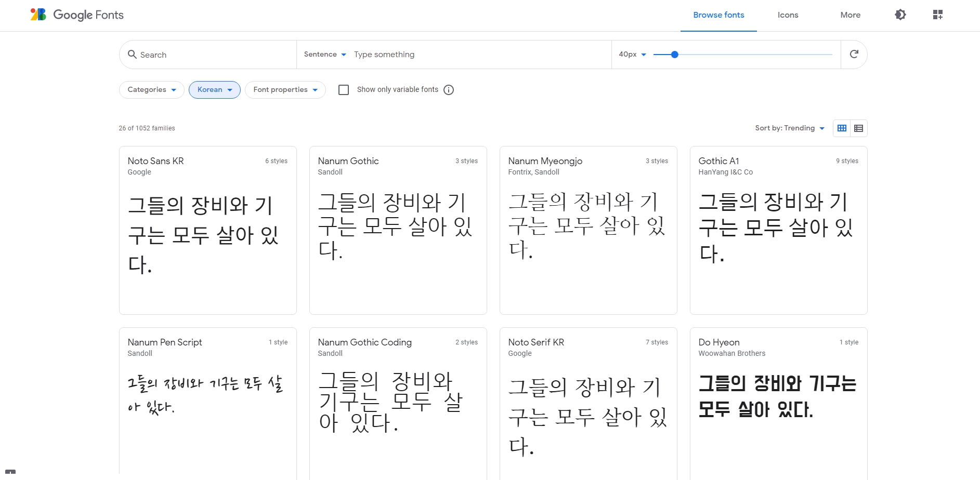Go to the Icons tab

point(788,15)
